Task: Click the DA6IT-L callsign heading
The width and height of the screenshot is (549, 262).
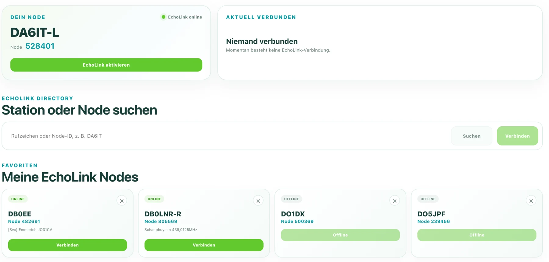Action: point(34,32)
